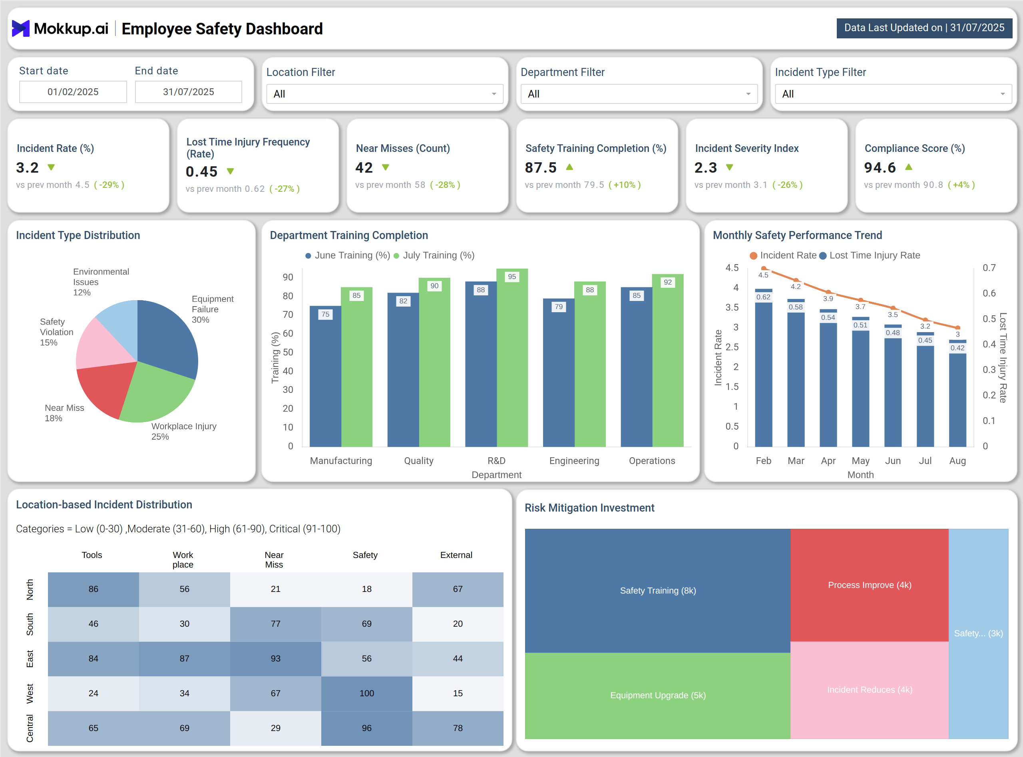Open the Incident Type Filter dropdown
The image size is (1023, 757).
pos(894,94)
